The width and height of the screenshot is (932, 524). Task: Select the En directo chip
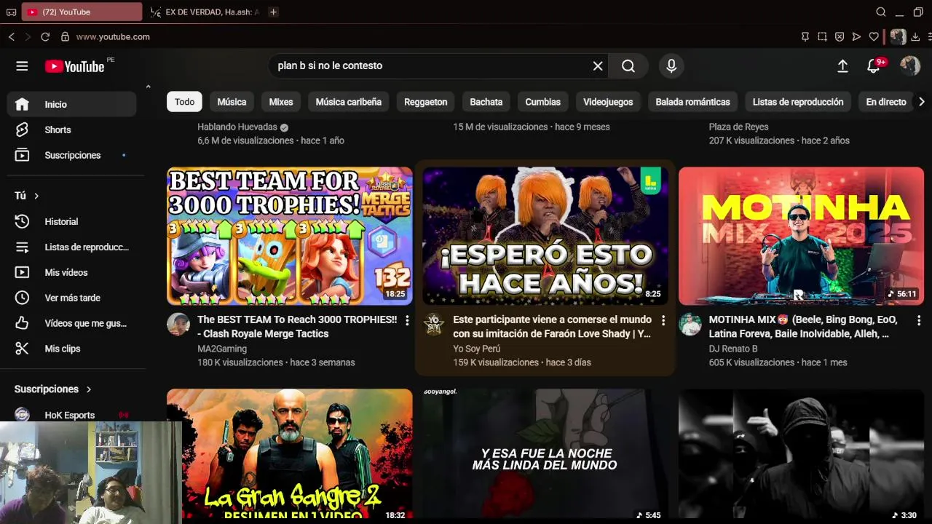(886, 102)
